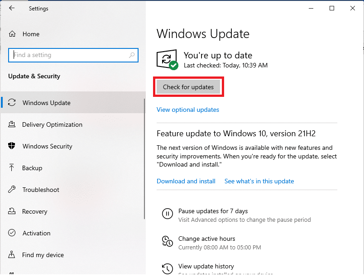This screenshot has height=277, width=364.
Task: Focus the Find a setting search box
Action: point(73,55)
